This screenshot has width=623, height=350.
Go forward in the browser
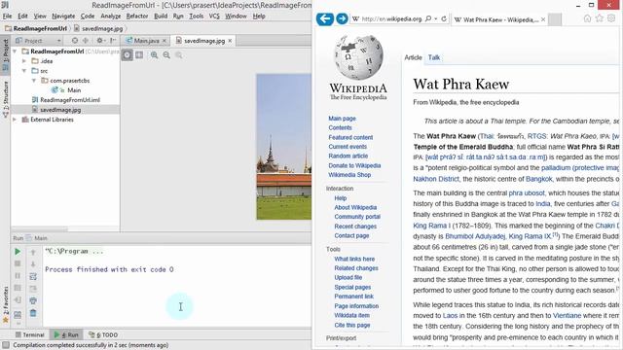pos(342,18)
